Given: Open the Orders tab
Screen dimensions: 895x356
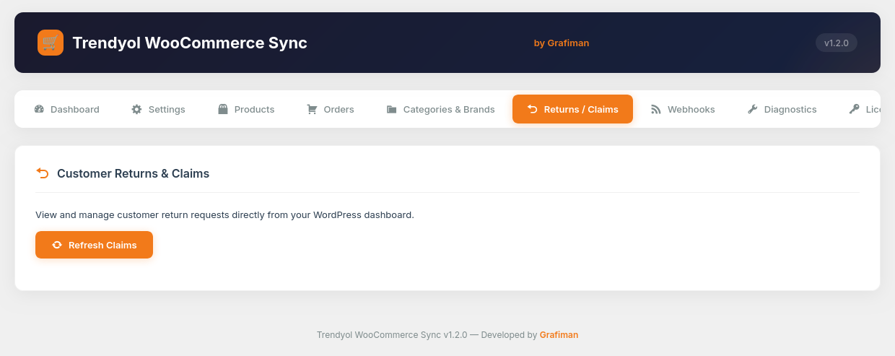Looking at the screenshot, I should (x=331, y=109).
